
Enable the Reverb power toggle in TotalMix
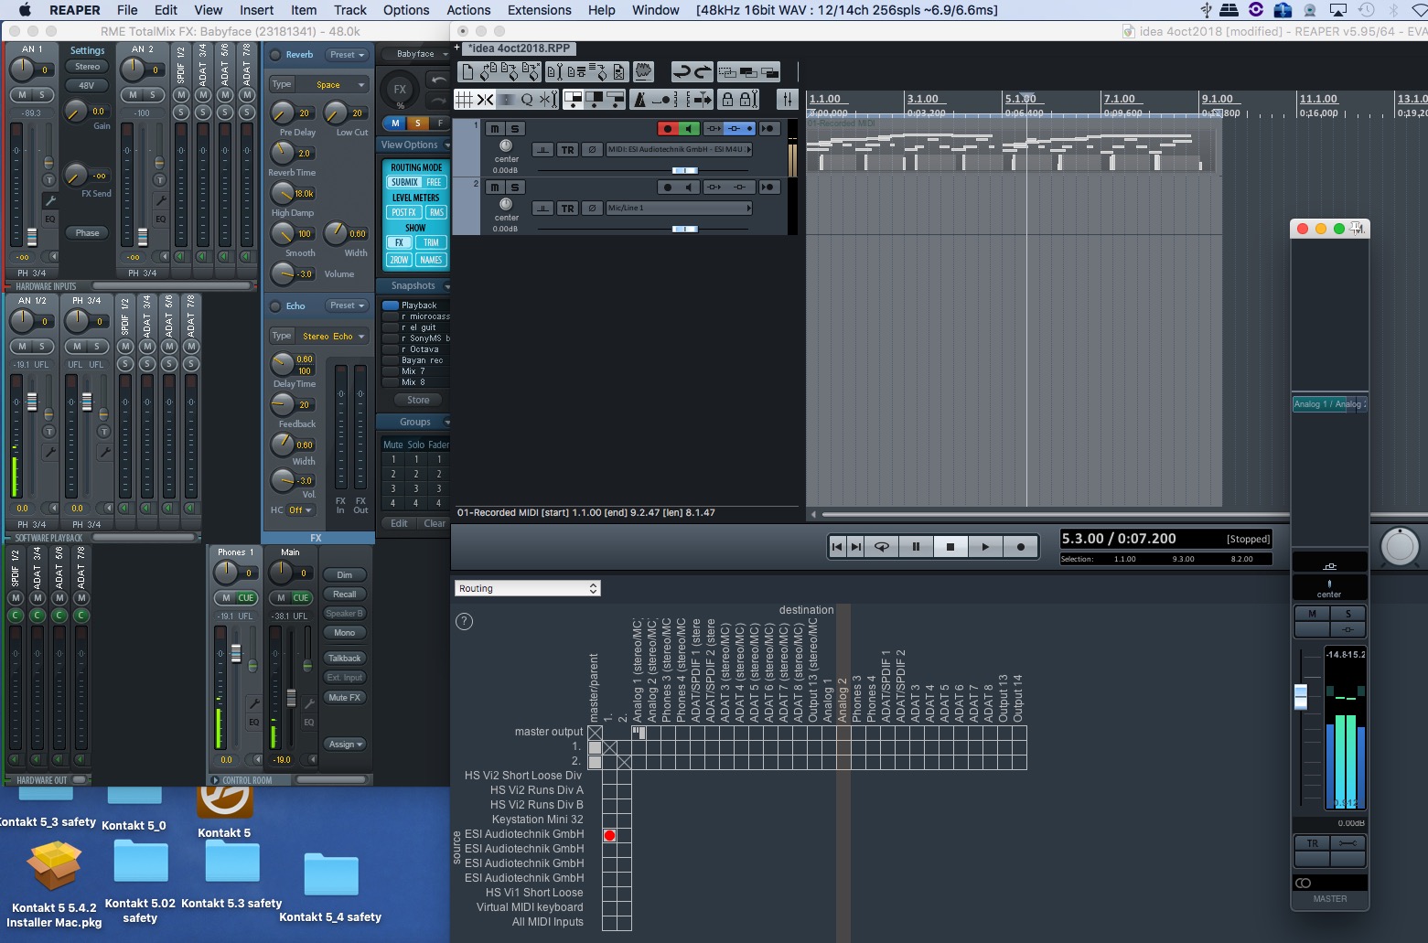click(275, 55)
